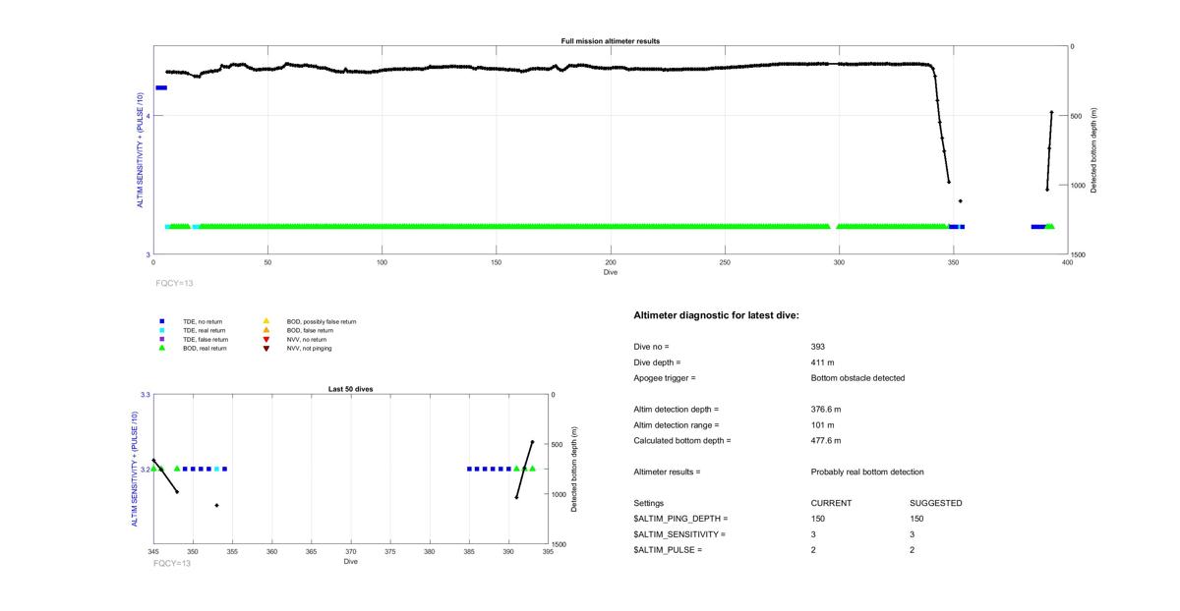Click the isolated black diamond at dive 353 in the last 50 dives plot
1180x611 pixels.
tap(216, 506)
